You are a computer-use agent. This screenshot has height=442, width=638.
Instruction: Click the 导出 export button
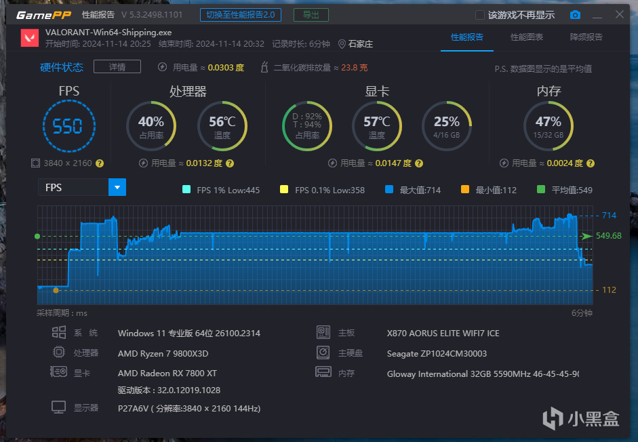[x=311, y=15]
